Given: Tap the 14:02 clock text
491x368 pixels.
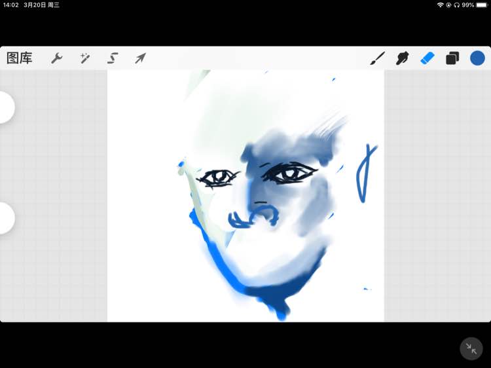Looking at the screenshot, I should click(10, 5).
